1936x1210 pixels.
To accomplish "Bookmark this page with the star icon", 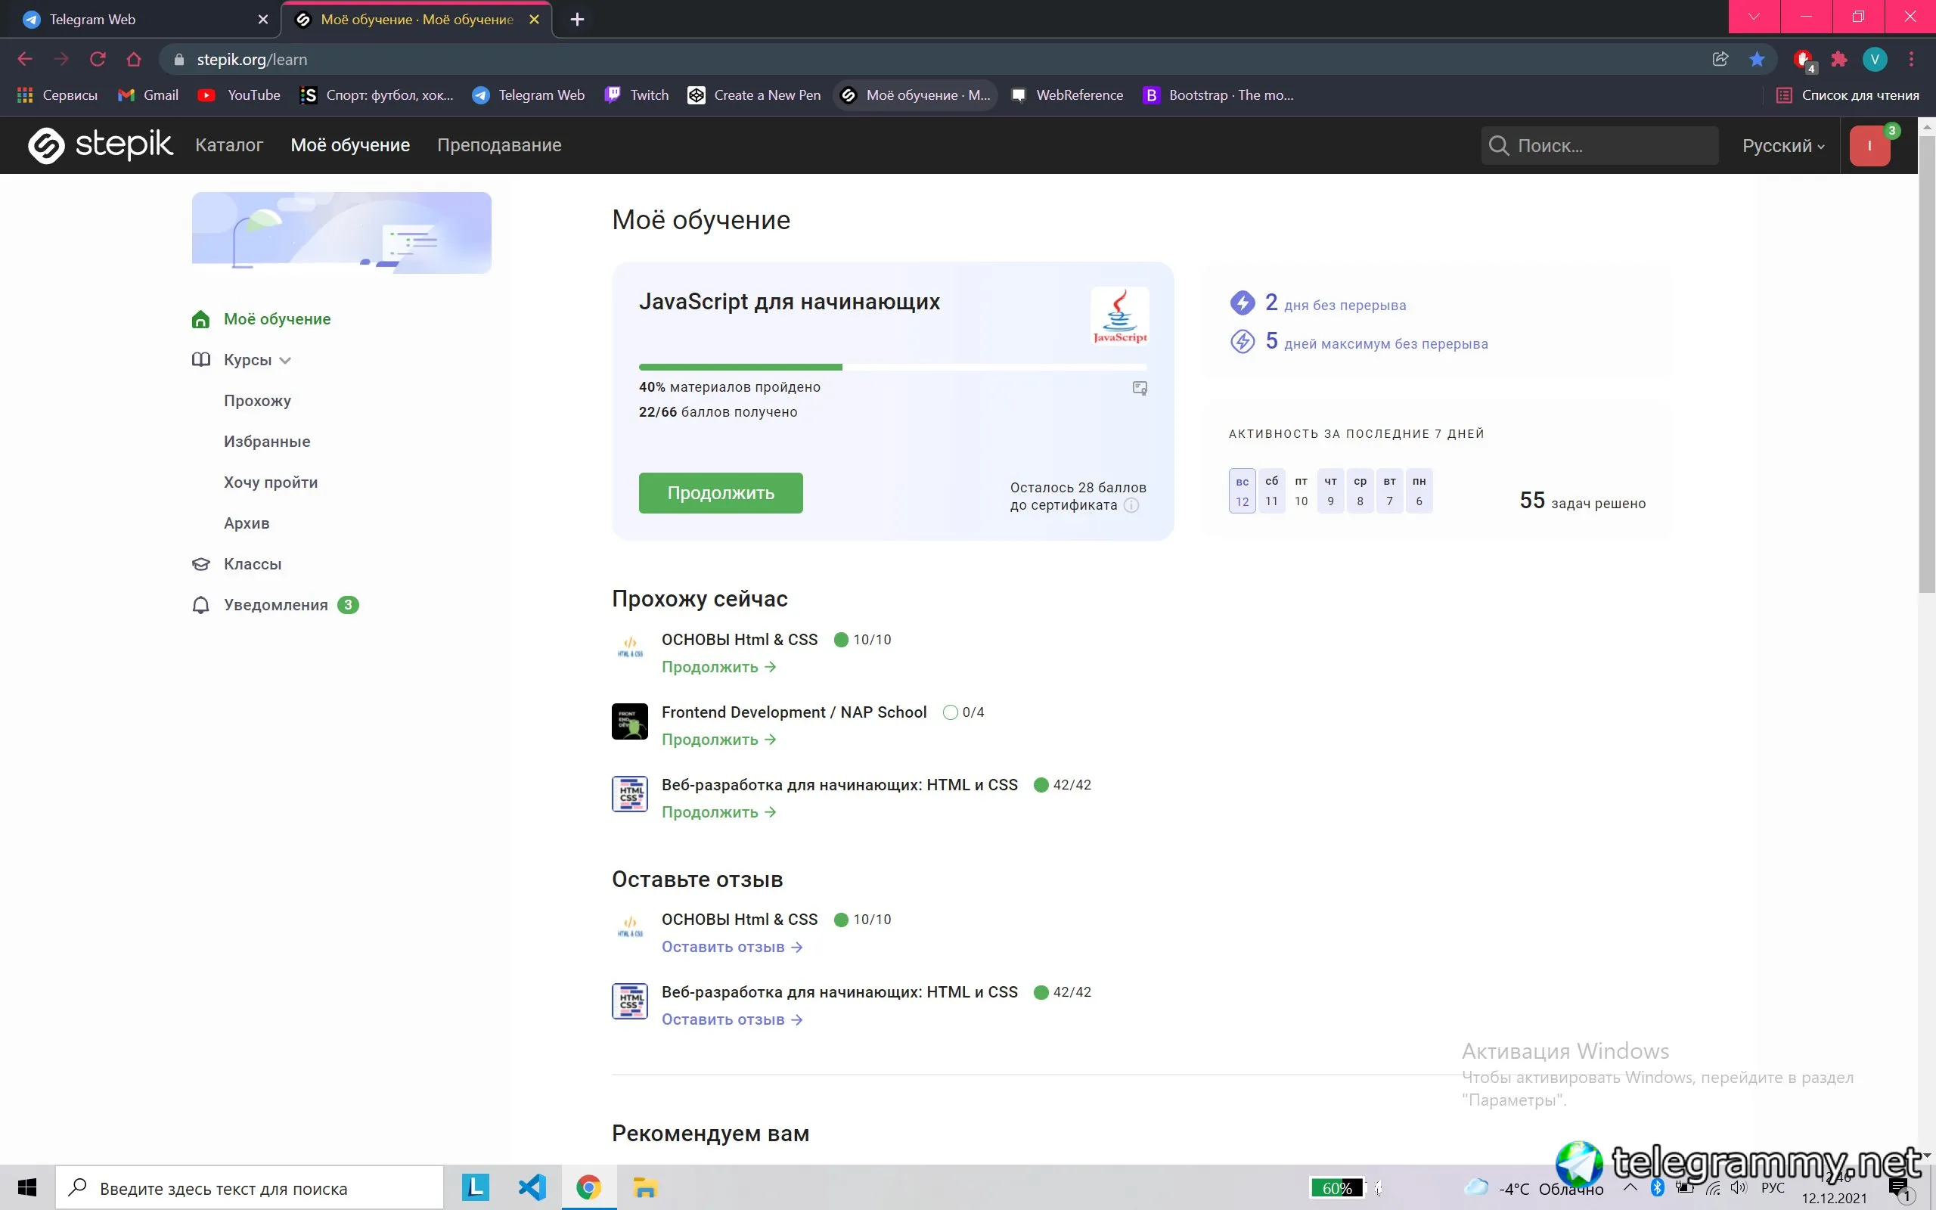I will click(1757, 59).
